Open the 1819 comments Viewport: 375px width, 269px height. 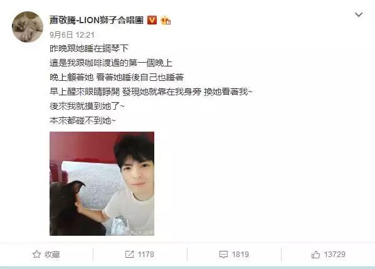[240, 255]
